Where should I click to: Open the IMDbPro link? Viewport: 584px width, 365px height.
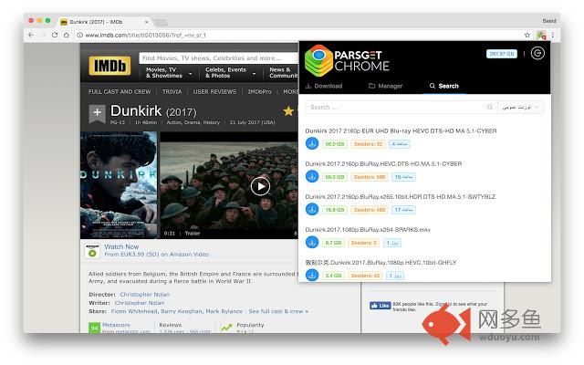pyautogui.click(x=259, y=91)
